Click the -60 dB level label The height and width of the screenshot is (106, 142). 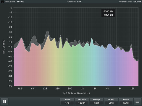[x=10, y=57]
